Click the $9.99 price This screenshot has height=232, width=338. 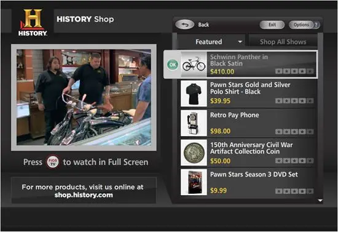pyautogui.click(x=218, y=190)
